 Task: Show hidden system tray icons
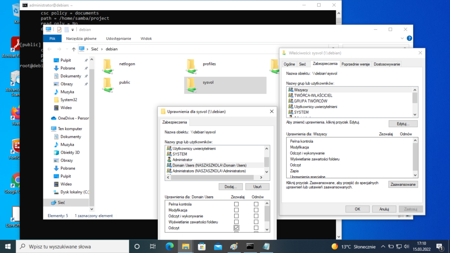click(384, 246)
